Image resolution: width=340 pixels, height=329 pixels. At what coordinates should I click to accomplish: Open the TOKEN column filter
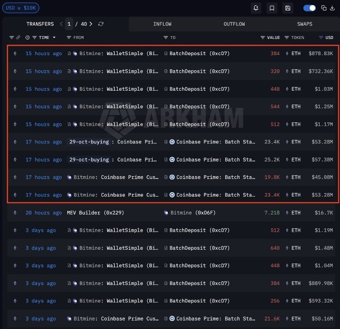[x=287, y=38]
